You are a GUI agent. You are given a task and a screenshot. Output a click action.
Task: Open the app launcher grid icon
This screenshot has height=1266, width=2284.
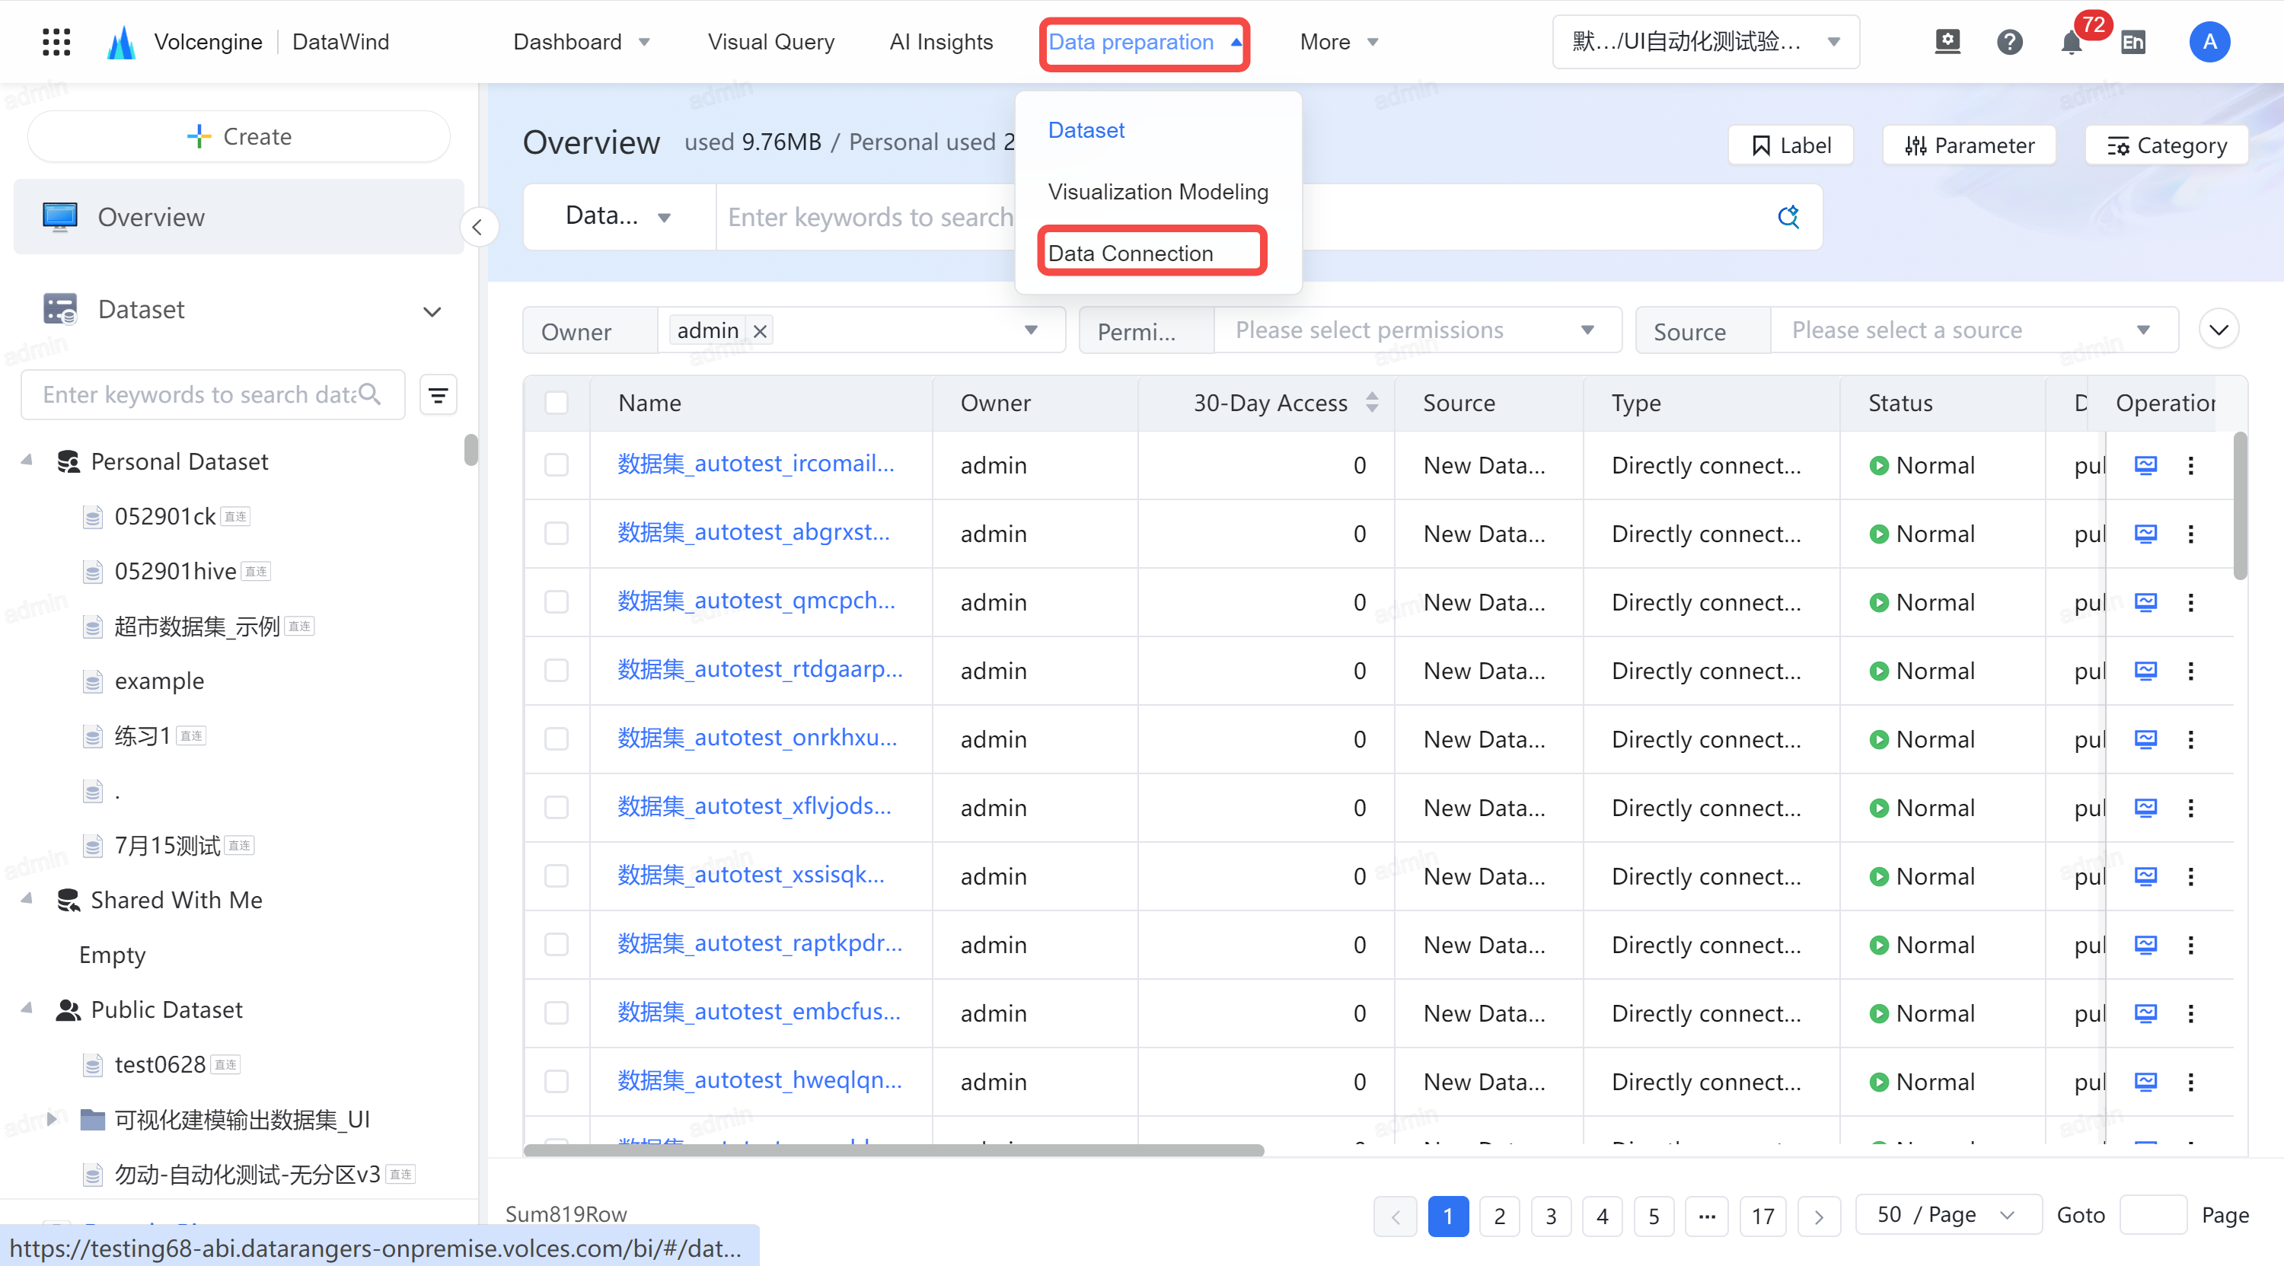56,42
